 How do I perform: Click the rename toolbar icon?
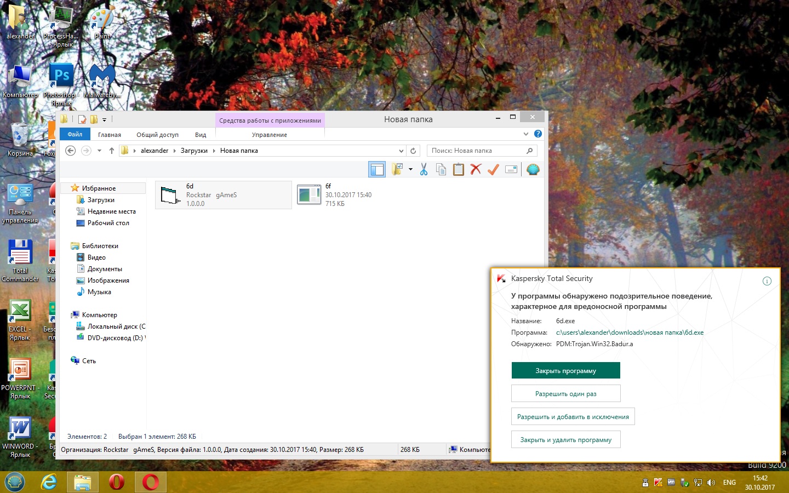pyautogui.click(x=511, y=169)
